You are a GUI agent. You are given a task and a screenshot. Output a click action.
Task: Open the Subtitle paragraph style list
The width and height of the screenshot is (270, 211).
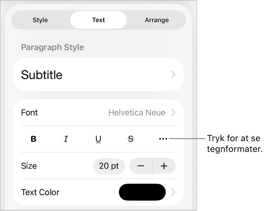click(x=94, y=75)
